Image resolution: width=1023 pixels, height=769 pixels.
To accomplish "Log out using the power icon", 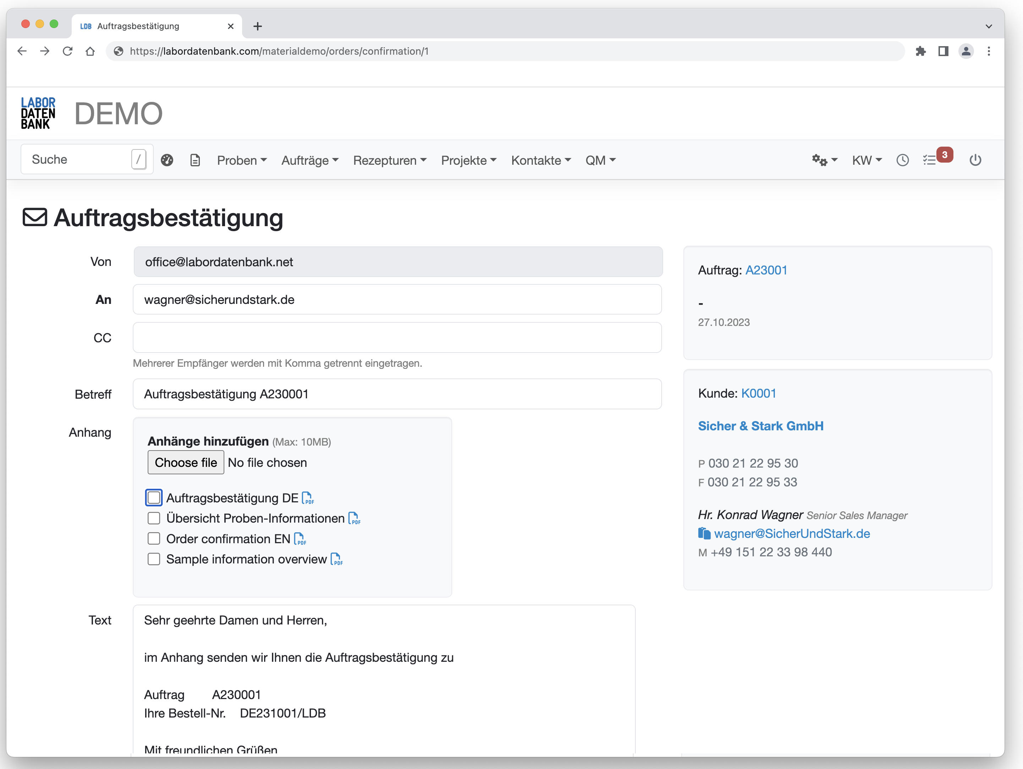I will 976,160.
